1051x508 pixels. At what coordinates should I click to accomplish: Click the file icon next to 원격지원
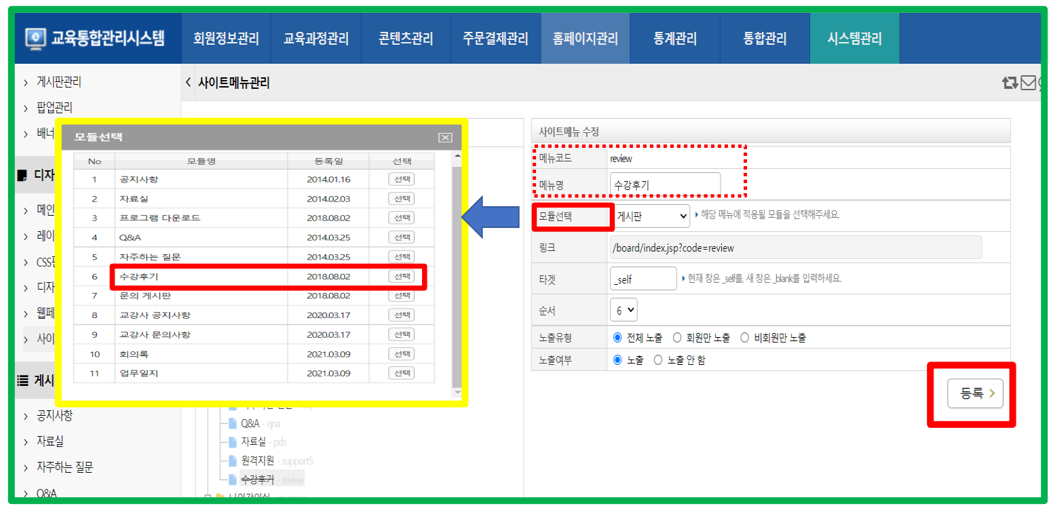(x=233, y=461)
